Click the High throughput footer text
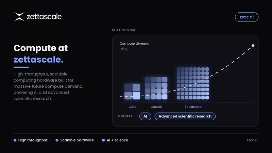 33,140
